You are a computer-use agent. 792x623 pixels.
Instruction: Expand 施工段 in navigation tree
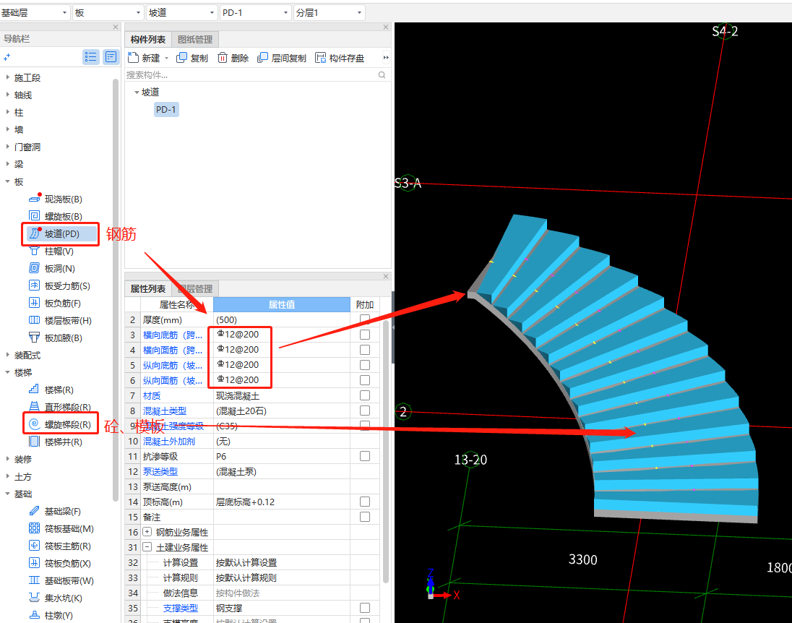click(7, 77)
